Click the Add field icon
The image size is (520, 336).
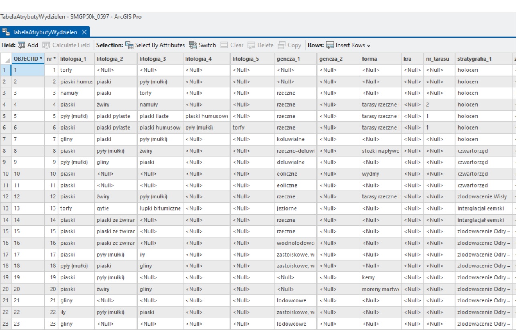pos(22,45)
